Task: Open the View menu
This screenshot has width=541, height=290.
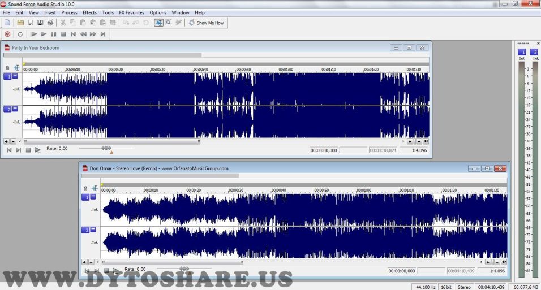Action: 33,12
